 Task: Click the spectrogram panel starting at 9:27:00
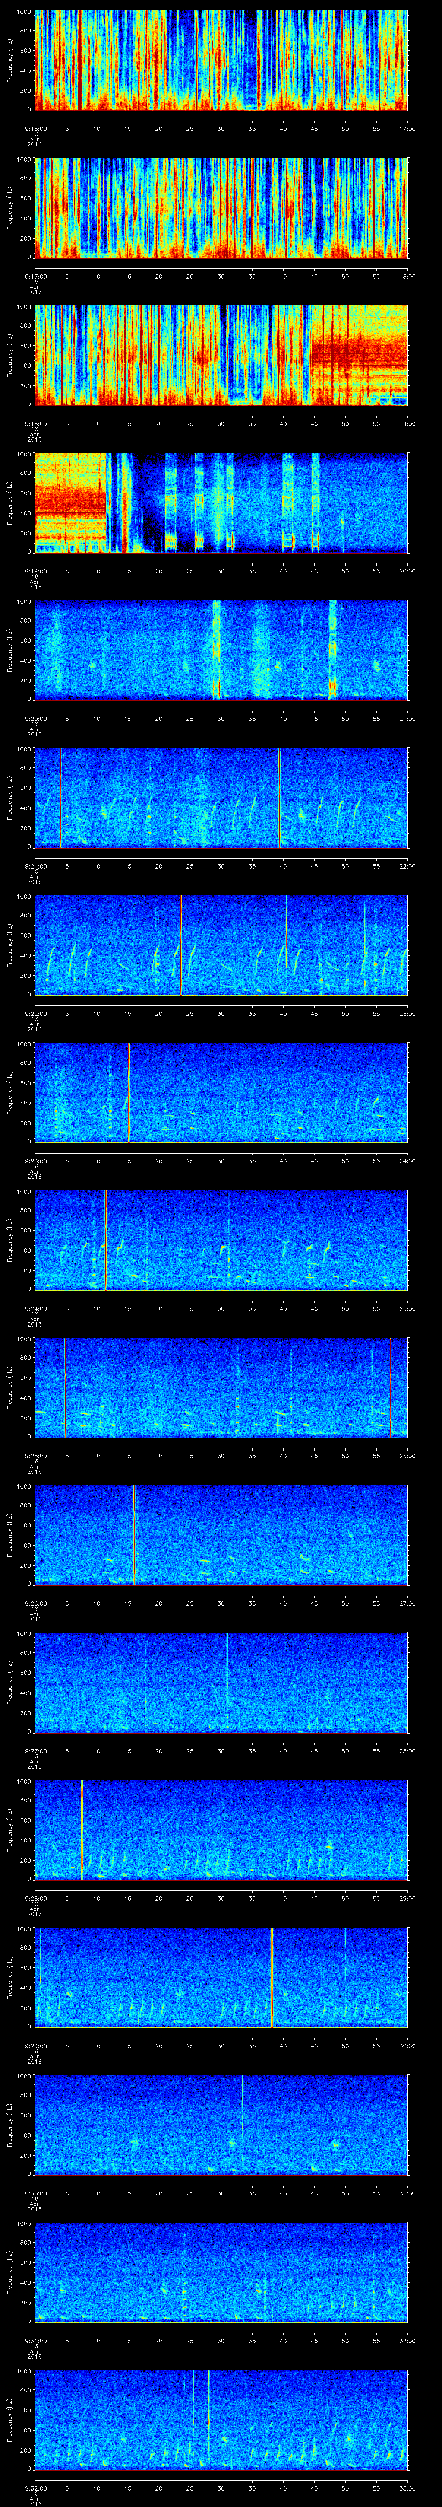221,1682
